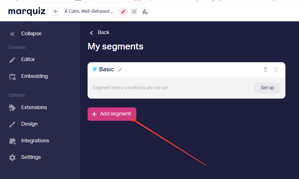
Task: Open the bar chart statistics icon
Action: (x=145, y=12)
